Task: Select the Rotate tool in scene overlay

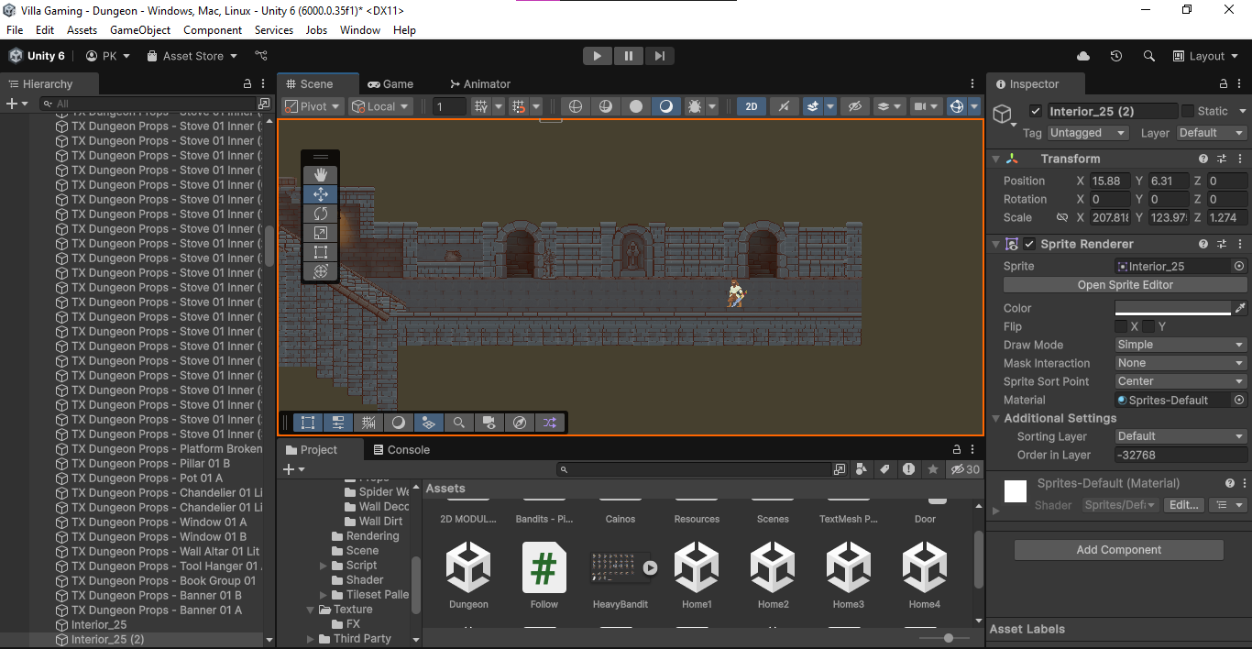Action: pyautogui.click(x=321, y=214)
